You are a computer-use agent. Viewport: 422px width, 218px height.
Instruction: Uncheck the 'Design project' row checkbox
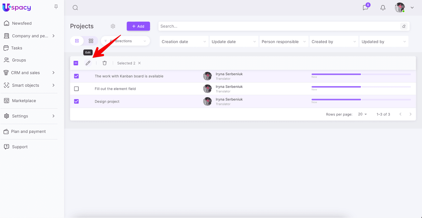[x=76, y=101]
